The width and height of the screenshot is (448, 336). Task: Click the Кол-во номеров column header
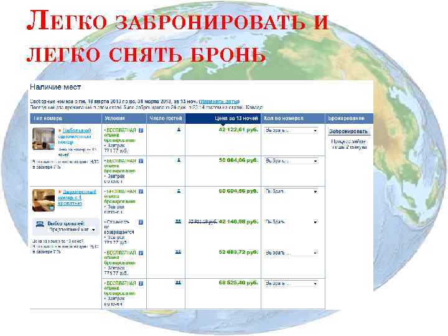tap(293, 118)
